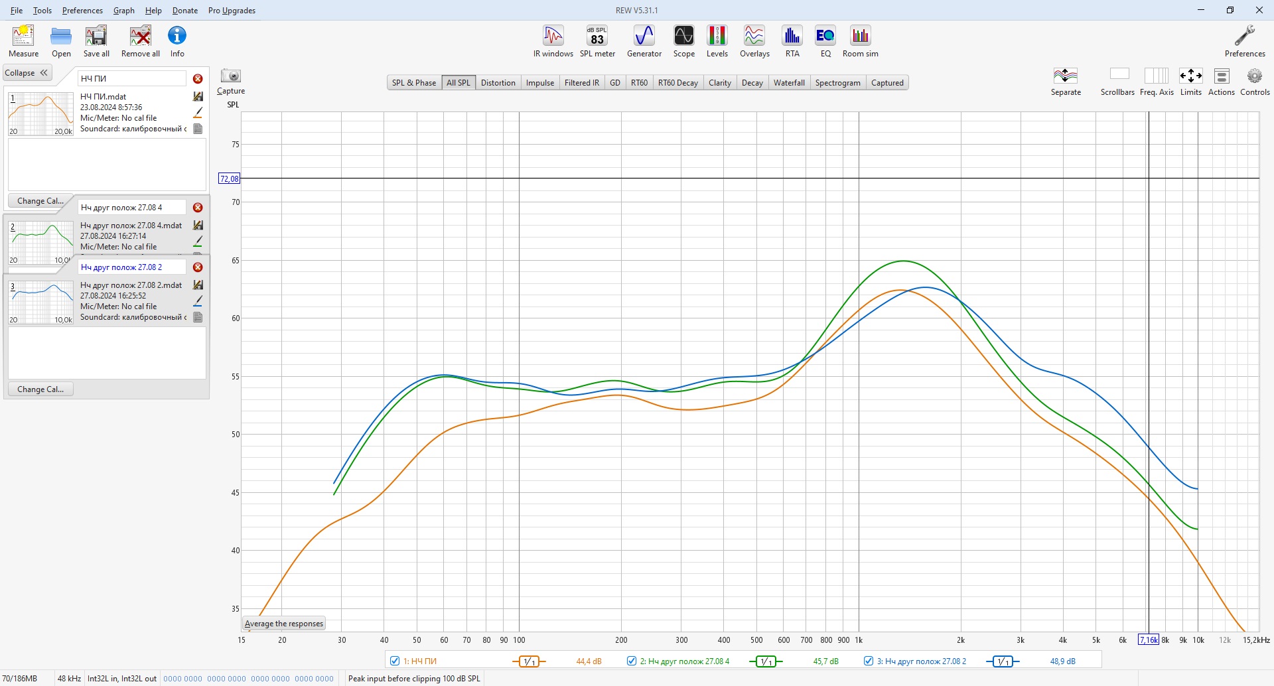This screenshot has width=1274, height=686.
Task: Click blue 1/1 smoothing indicator for trace 3
Action: [x=1003, y=661]
